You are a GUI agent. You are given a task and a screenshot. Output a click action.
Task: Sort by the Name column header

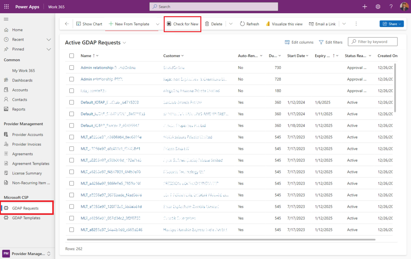(x=90, y=56)
